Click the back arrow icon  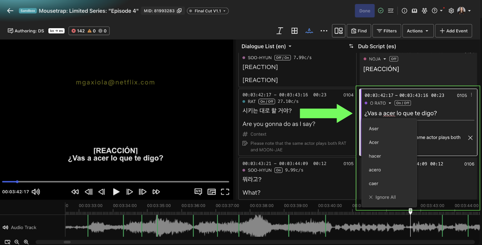[10, 11]
